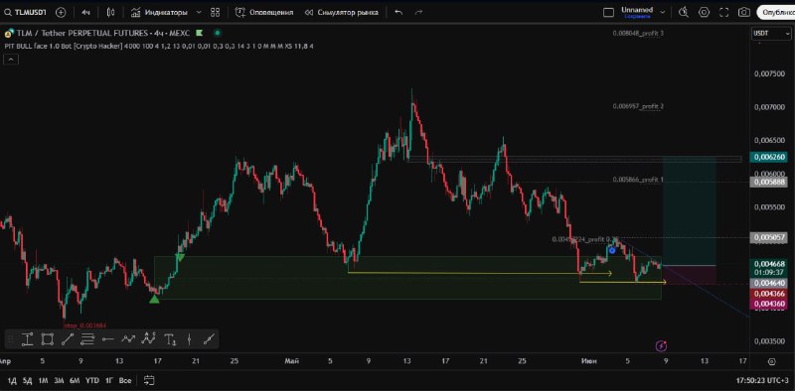Expand the Unnamed layout dropdown arrow
This screenshot has width=795, height=391.
(662, 12)
